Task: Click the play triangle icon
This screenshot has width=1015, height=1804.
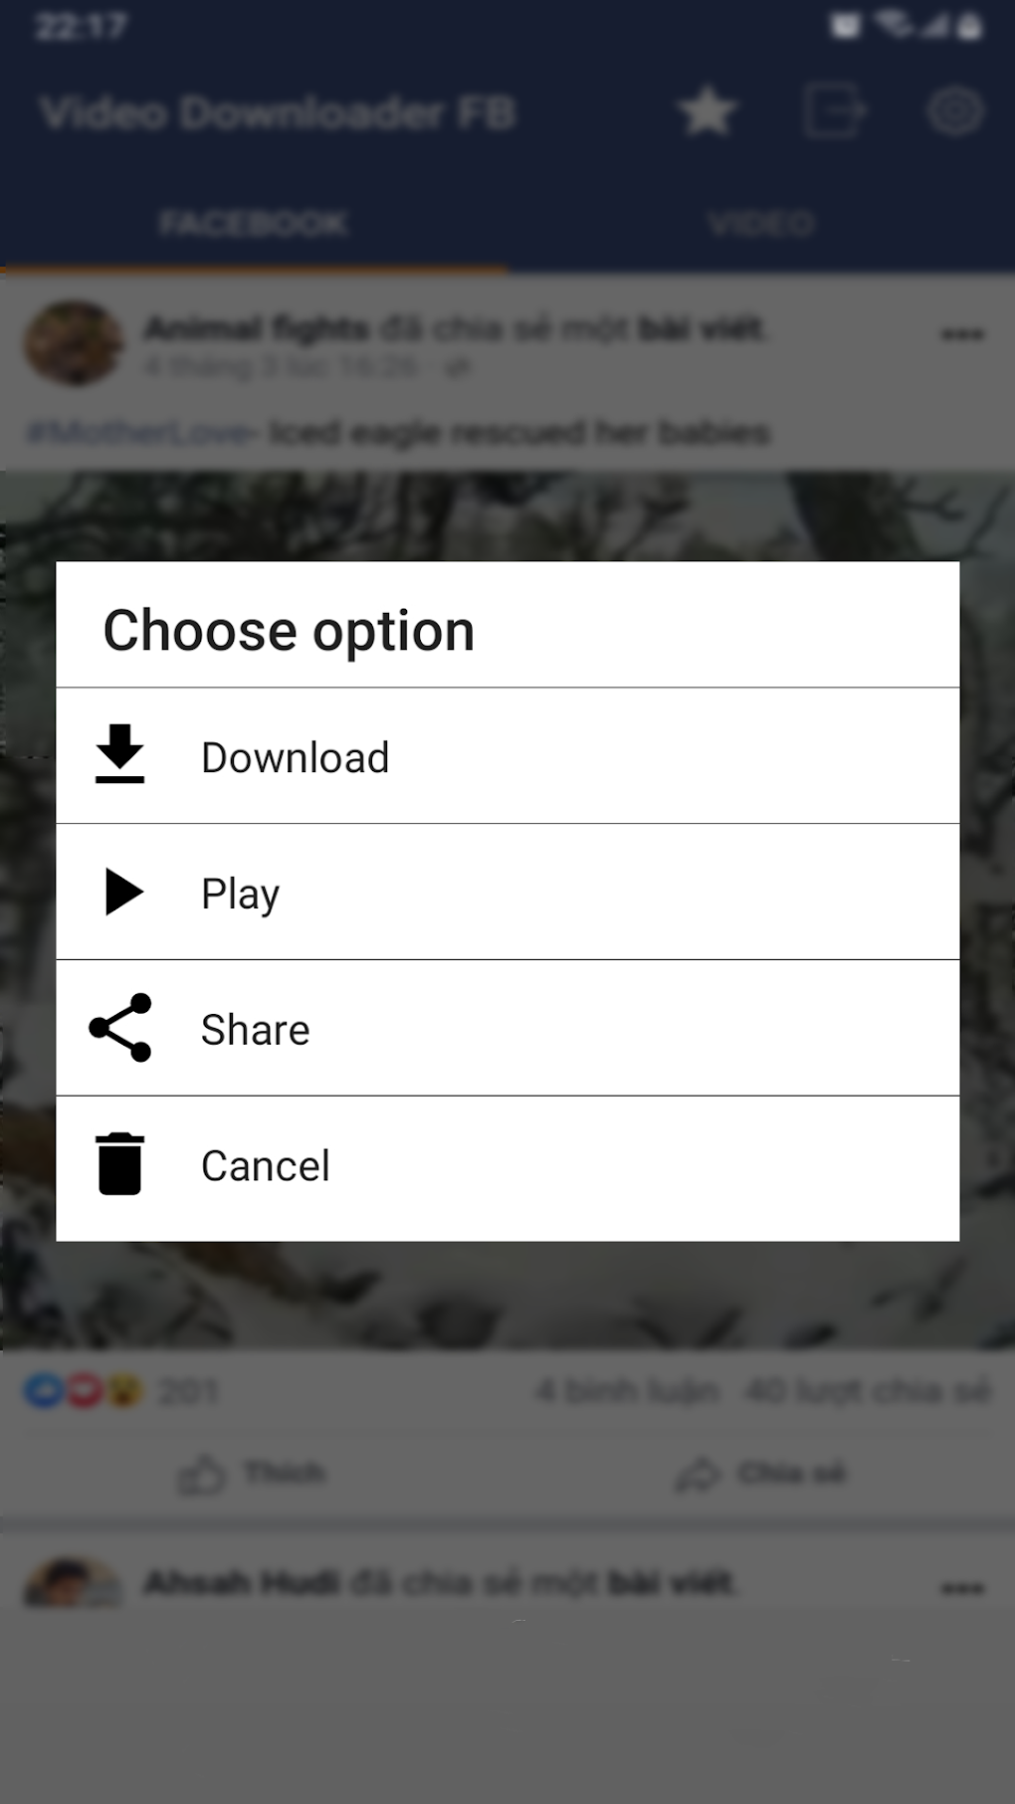Action: pos(124,892)
